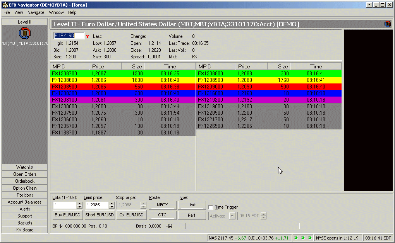Decrease Limit price with down arrow
The image size is (395, 243).
[111, 207]
